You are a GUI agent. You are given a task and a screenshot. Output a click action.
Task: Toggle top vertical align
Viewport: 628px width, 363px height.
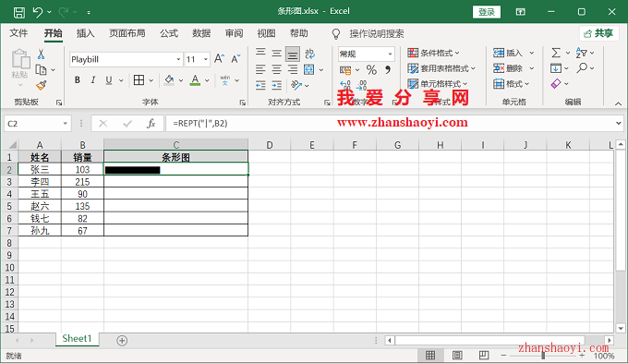pyautogui.click(x=260, y=53)
